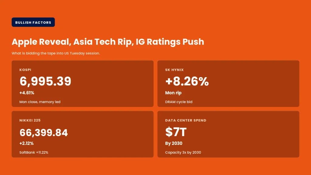The image size is (311, 175).
Task: Click the 'Mon close, memory led' note
Action: (40, 102)
